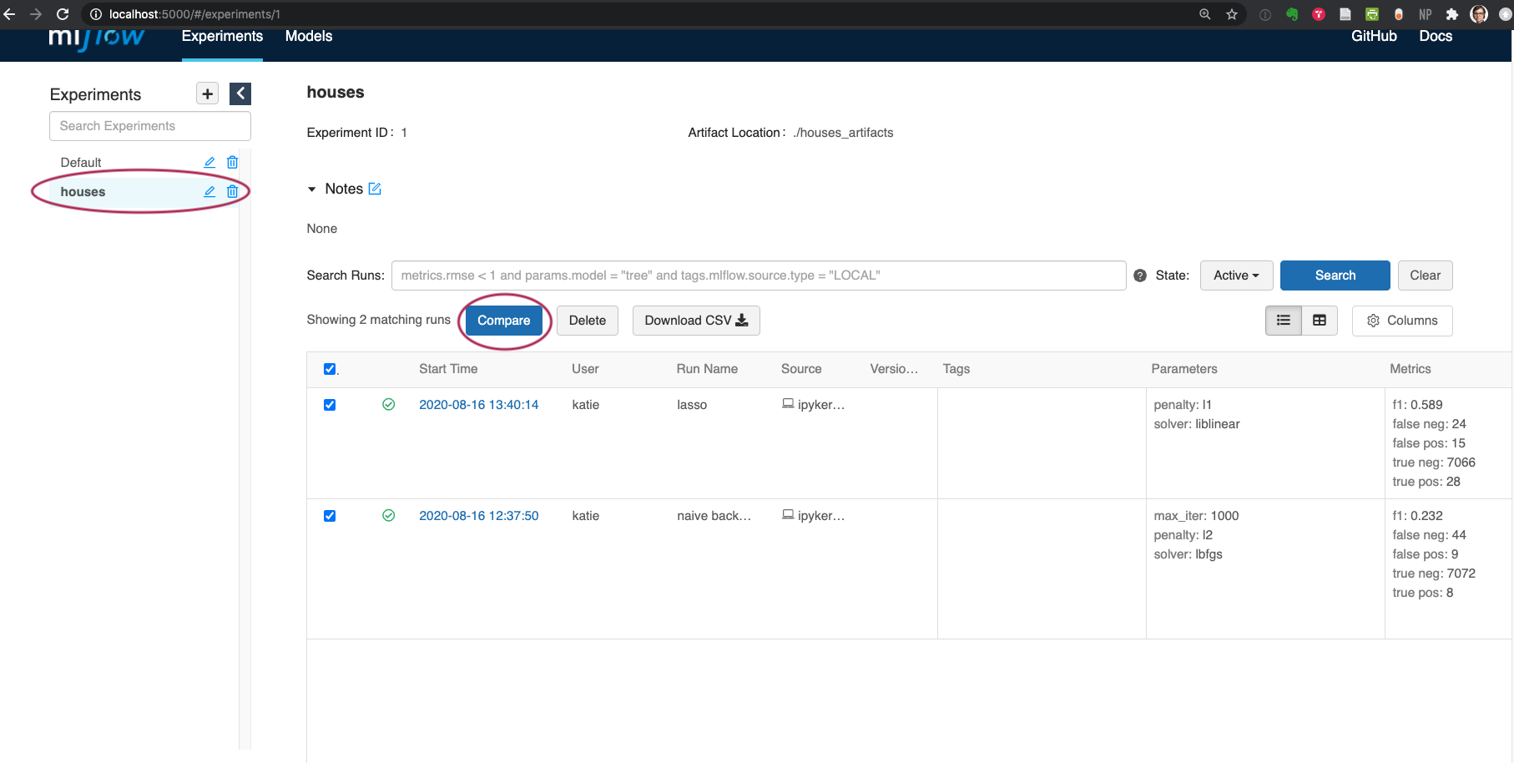Focus the Search Runs query field
1514x763 pixels.
tap(759, 275)
